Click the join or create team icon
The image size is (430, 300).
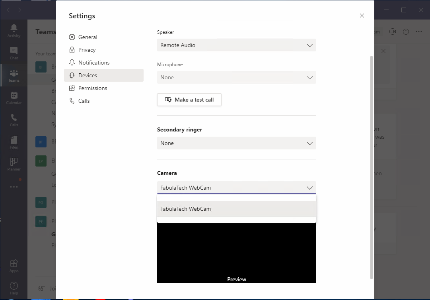[x=41, y=288]
